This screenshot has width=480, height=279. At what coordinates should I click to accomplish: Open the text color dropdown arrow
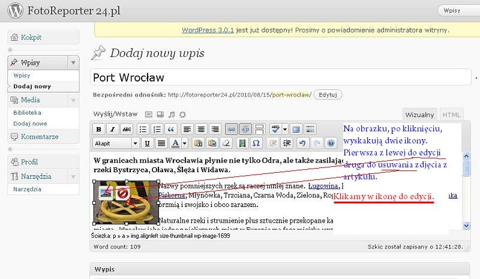pyautogui.click(x=185, y=143)
